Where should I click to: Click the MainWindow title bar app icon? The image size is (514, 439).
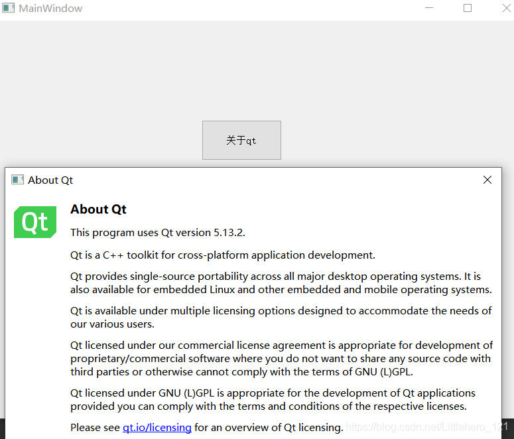tap(9, 8)
